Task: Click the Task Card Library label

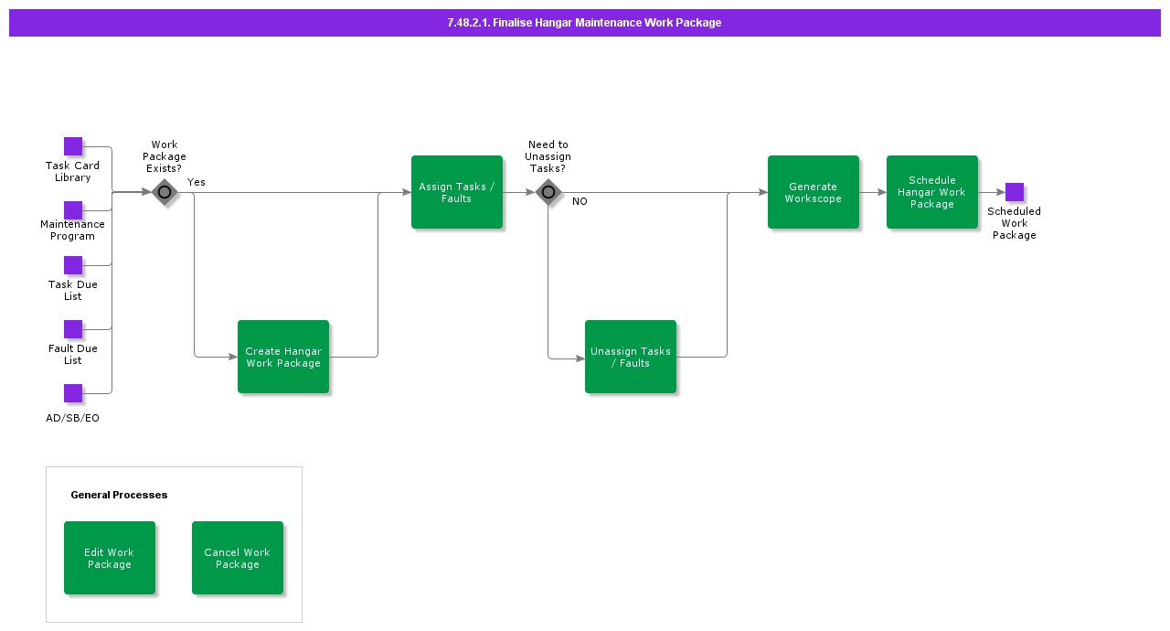Action: point(73,172)
